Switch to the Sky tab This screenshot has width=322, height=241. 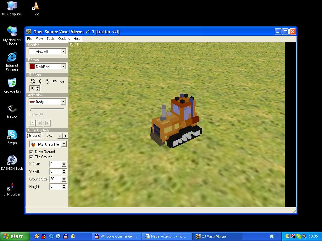pyautogui.click(x=49, y=135)
